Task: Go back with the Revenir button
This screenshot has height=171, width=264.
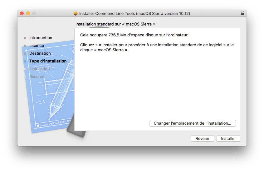Action: coord(203,138)
